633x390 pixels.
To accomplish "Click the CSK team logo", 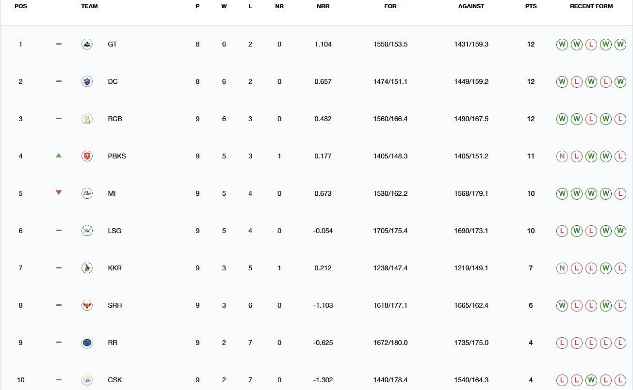I will point(87,380).
